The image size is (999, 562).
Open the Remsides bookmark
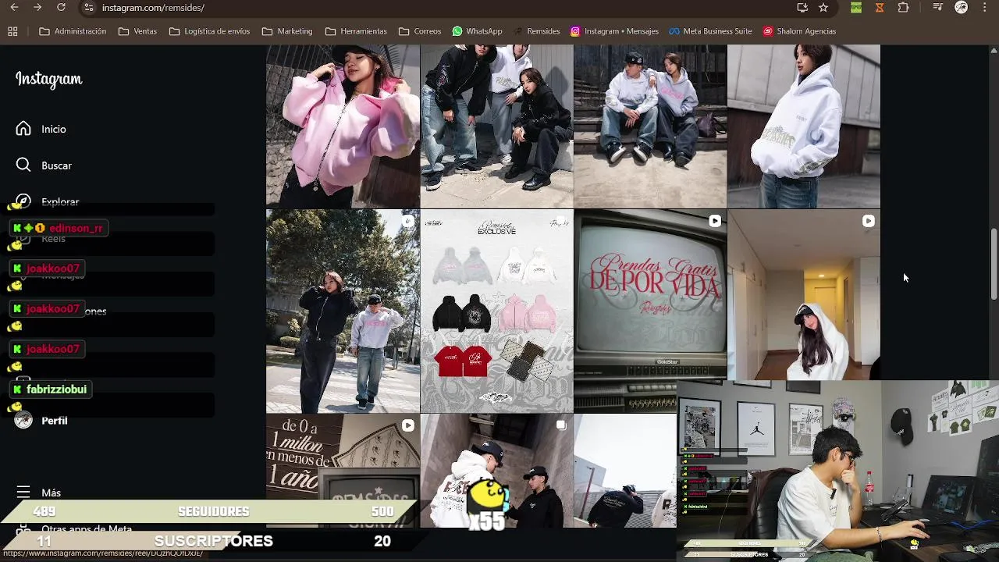536,31
